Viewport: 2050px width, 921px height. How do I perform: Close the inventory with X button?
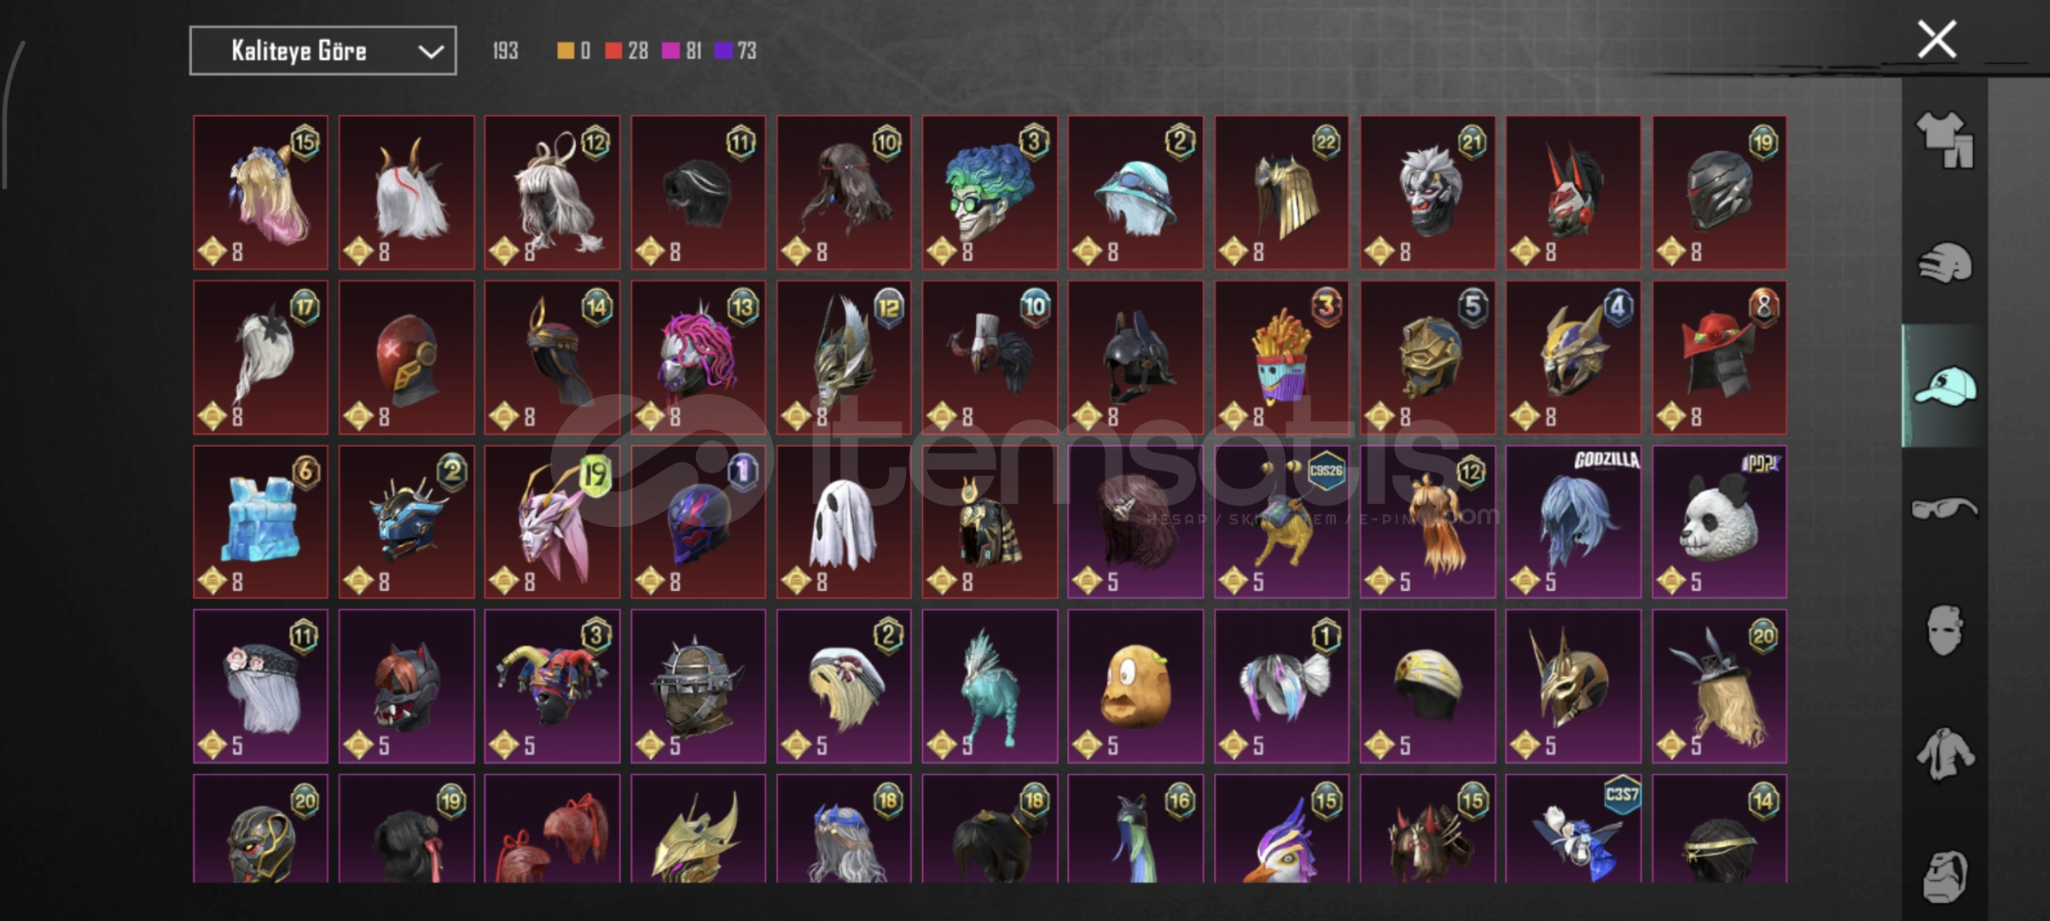1937,39
